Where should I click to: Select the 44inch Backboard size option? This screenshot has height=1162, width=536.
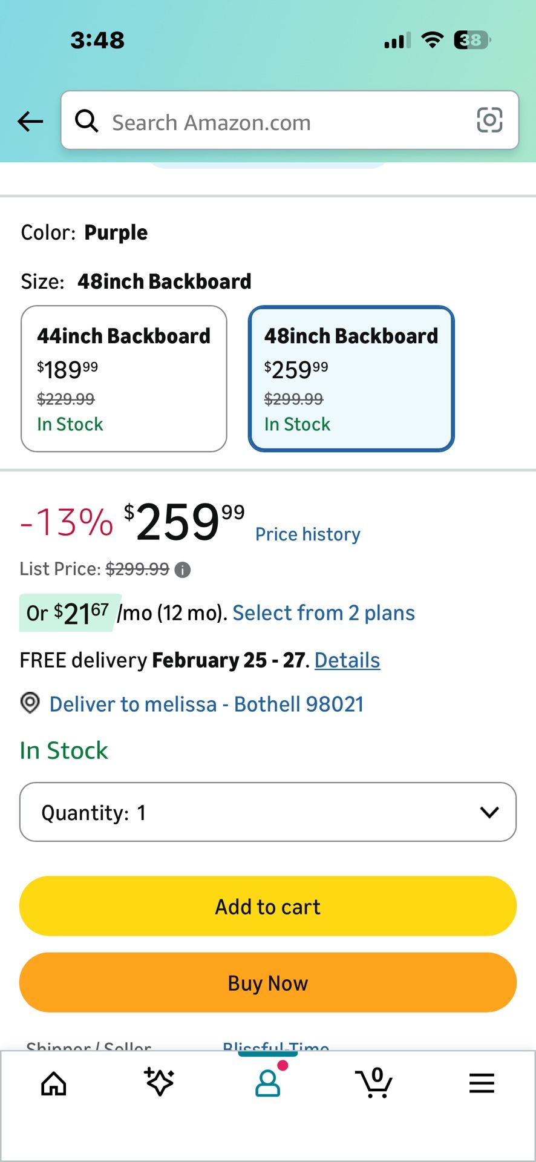[x=124, y=379]
